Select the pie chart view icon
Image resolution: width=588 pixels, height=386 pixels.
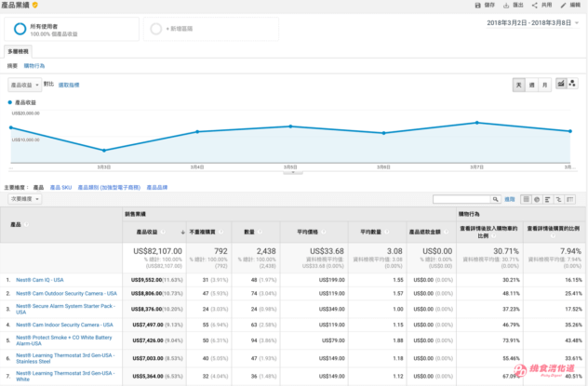point(537,199)
